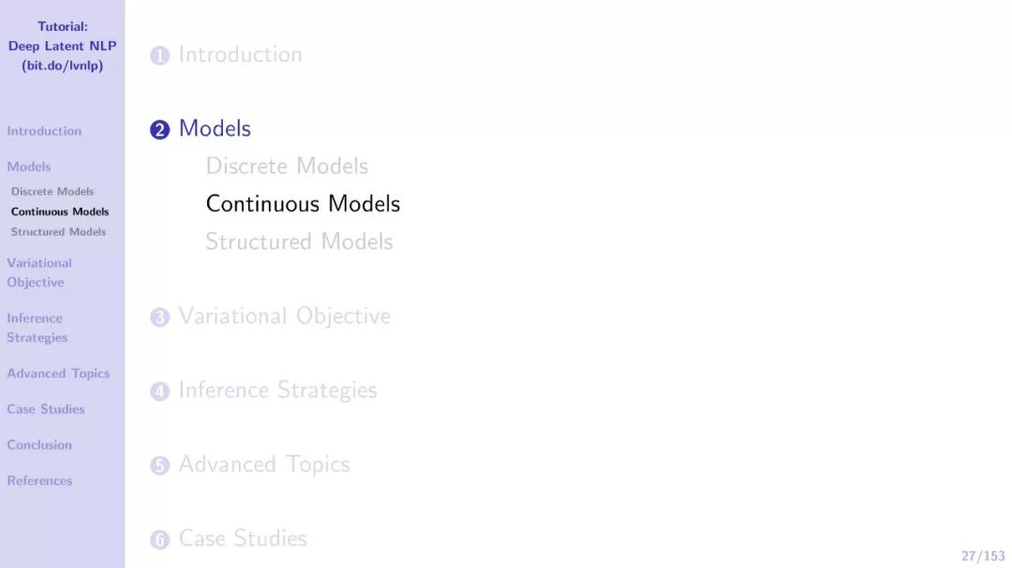
Task: Select Continuous Models in sidebar navigation
Action: (60, 211)
